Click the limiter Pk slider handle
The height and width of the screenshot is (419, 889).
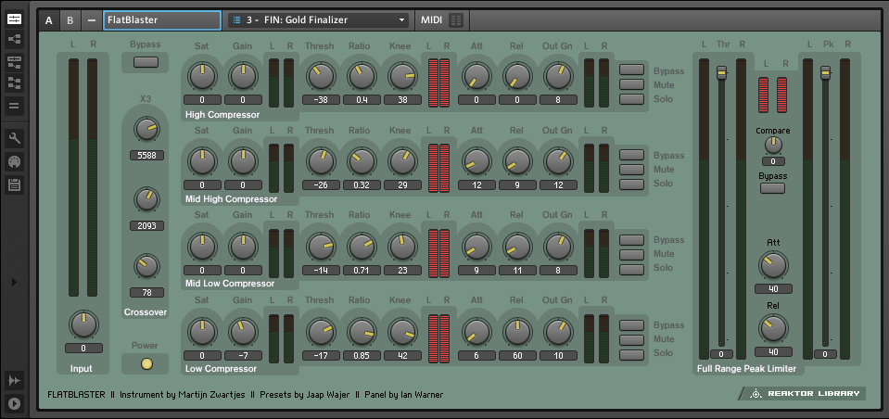click(825, 72)
